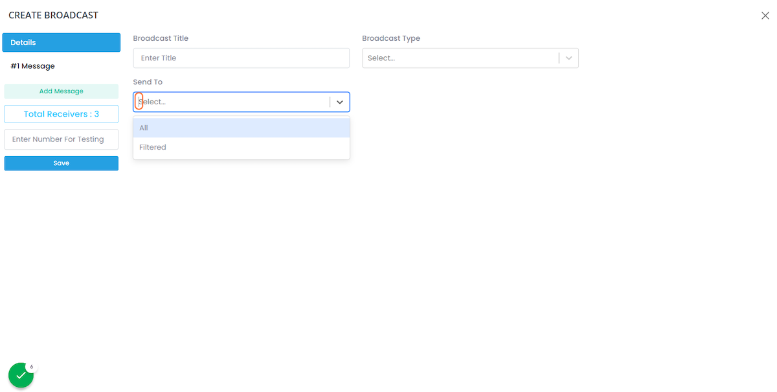Focus the Broadcast Title input field

tap(241, 58)
